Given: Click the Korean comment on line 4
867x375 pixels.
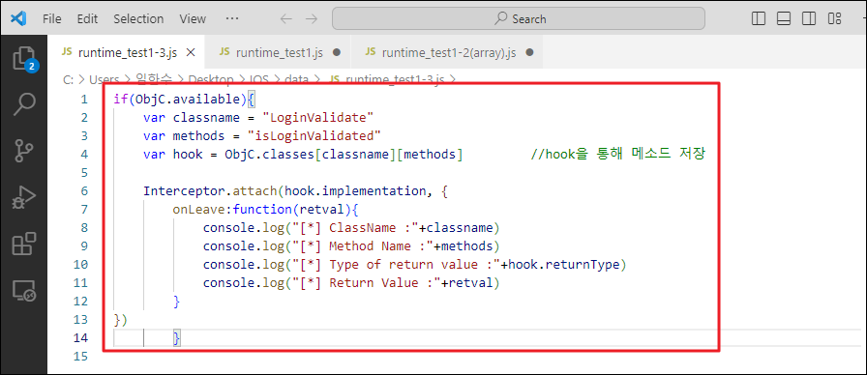Looking at the screenshot, I should click(x=617, y=154).
